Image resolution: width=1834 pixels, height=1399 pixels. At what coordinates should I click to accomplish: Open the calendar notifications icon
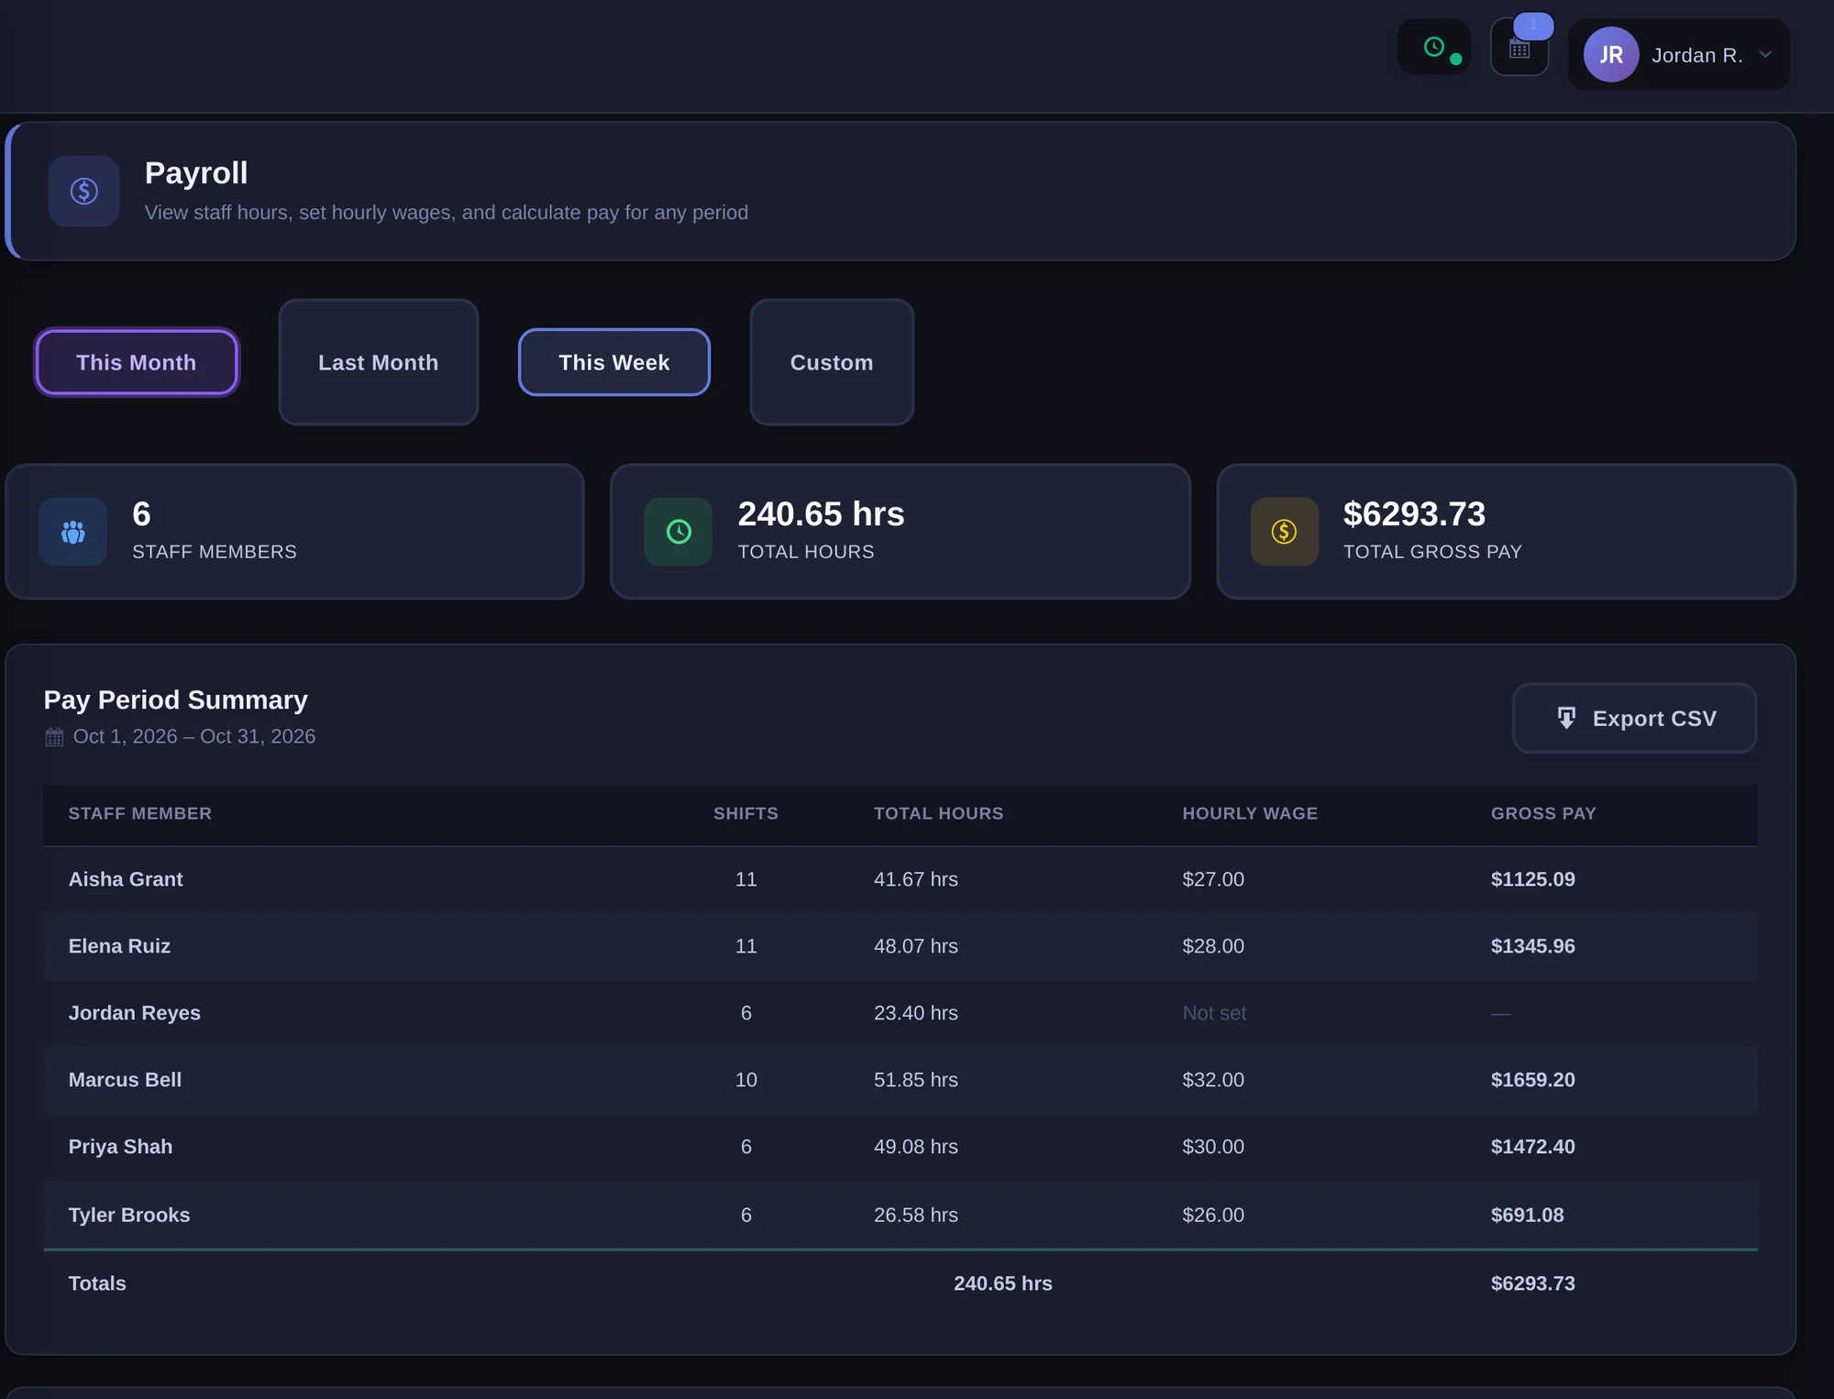(x=1519, y=48)
